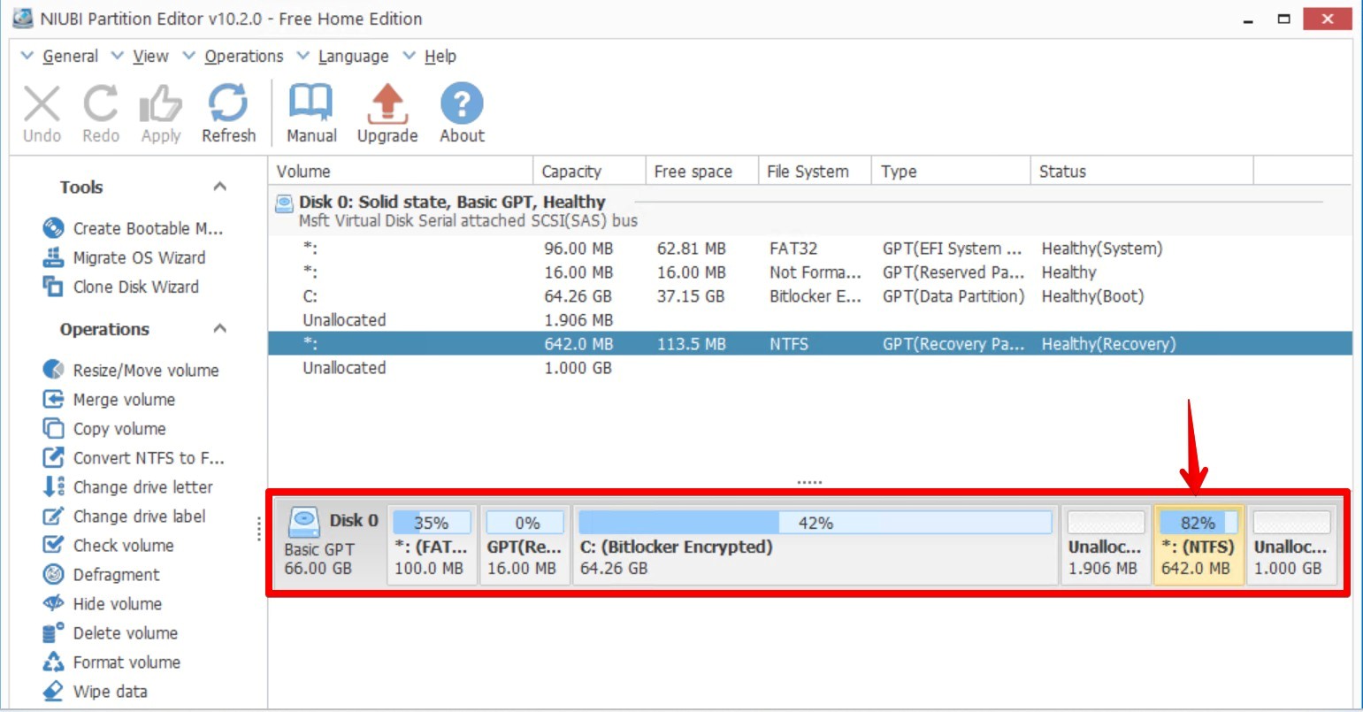
Task: Click the Upgrade arrow icon
Action: [387, 103]
